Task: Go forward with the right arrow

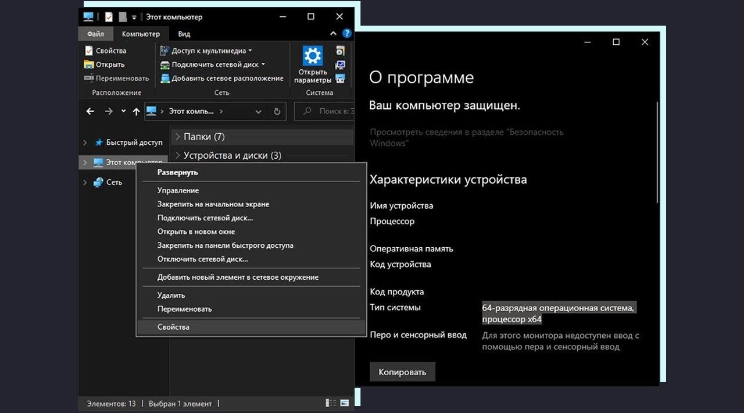Action: tap(109, 111)
